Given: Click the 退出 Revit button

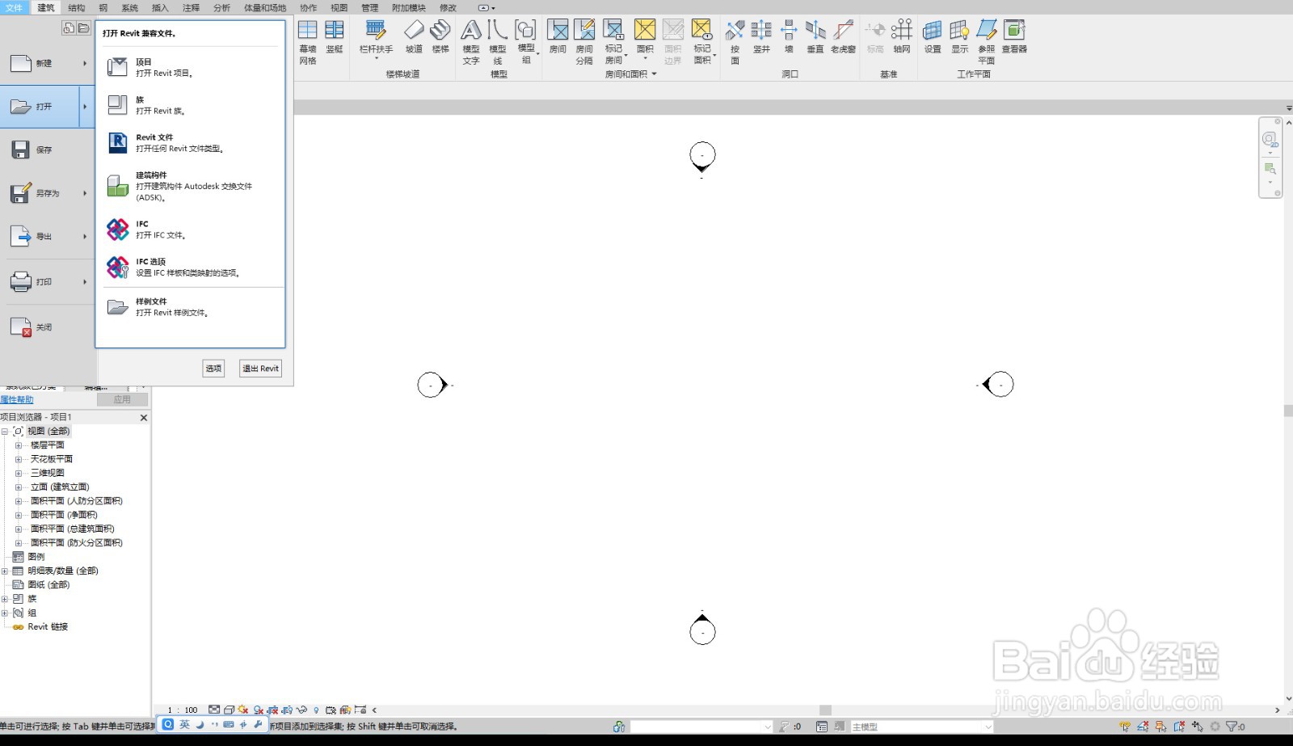Looking at the screenshot, I should pyautogui.click(x=260, y=368).
